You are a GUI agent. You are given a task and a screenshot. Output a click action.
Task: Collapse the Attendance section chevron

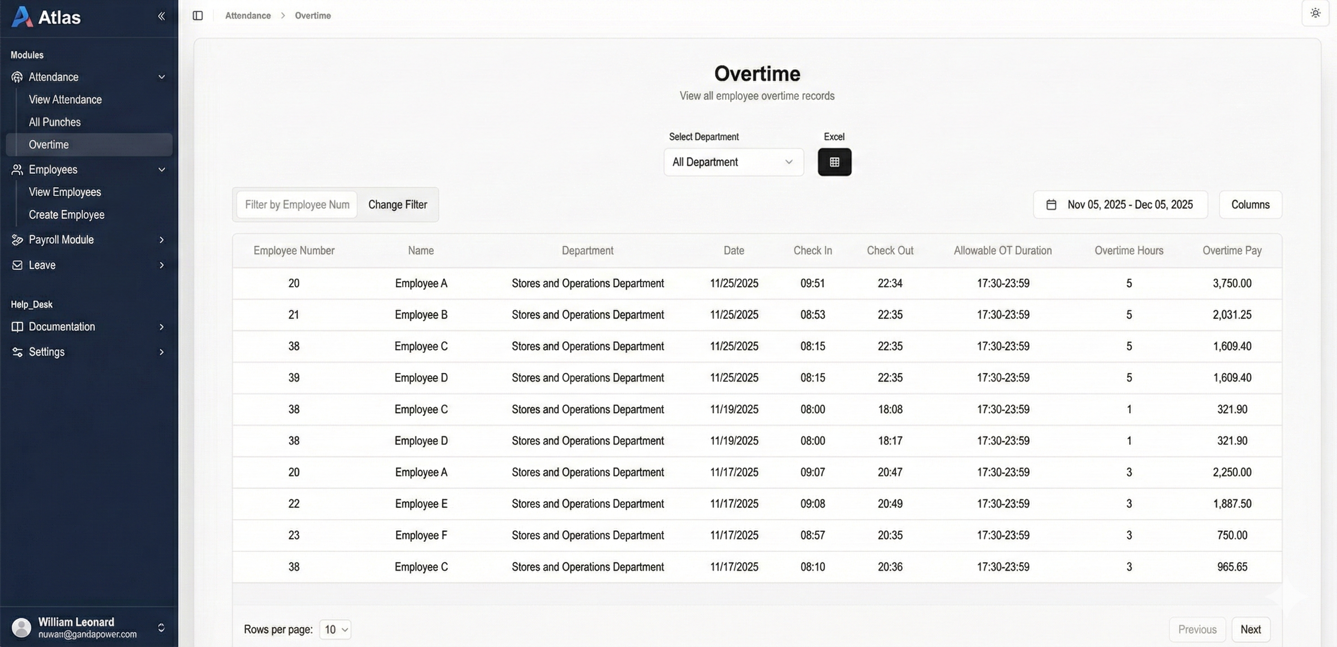(x=161, y=77)
